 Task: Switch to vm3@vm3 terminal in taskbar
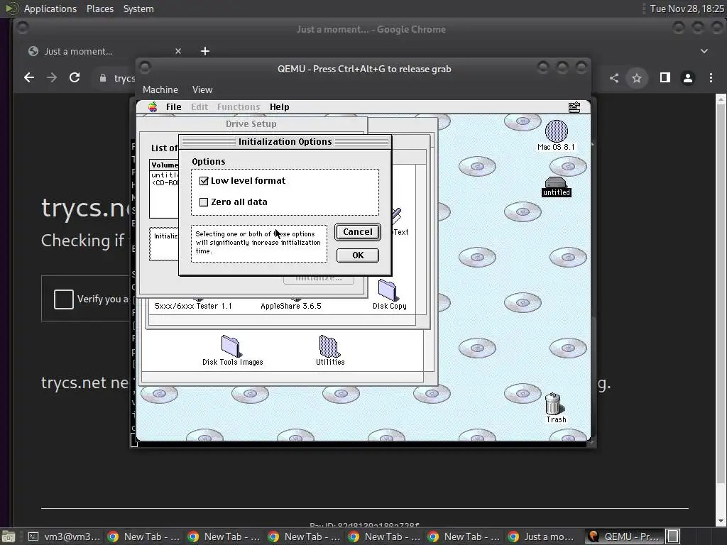click(65, 536)
